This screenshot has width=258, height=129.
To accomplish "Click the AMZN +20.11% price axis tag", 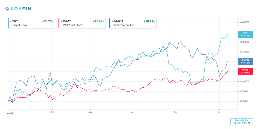I will point(245,61).
